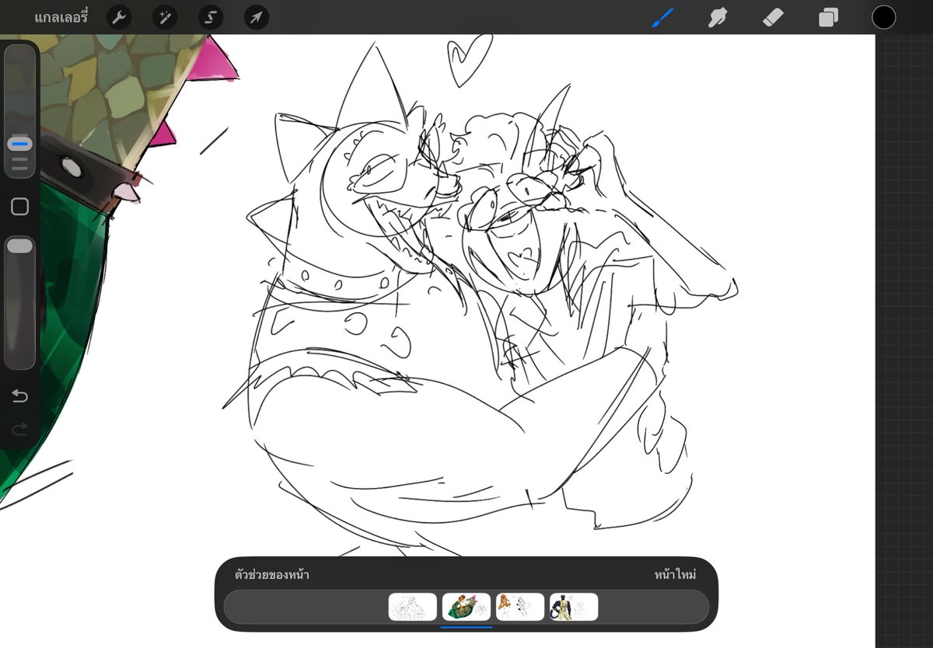The width and height of the screenshot is (933, 648).
Task: Open the Adjustments magic wand menu
Action: [165, 17]
